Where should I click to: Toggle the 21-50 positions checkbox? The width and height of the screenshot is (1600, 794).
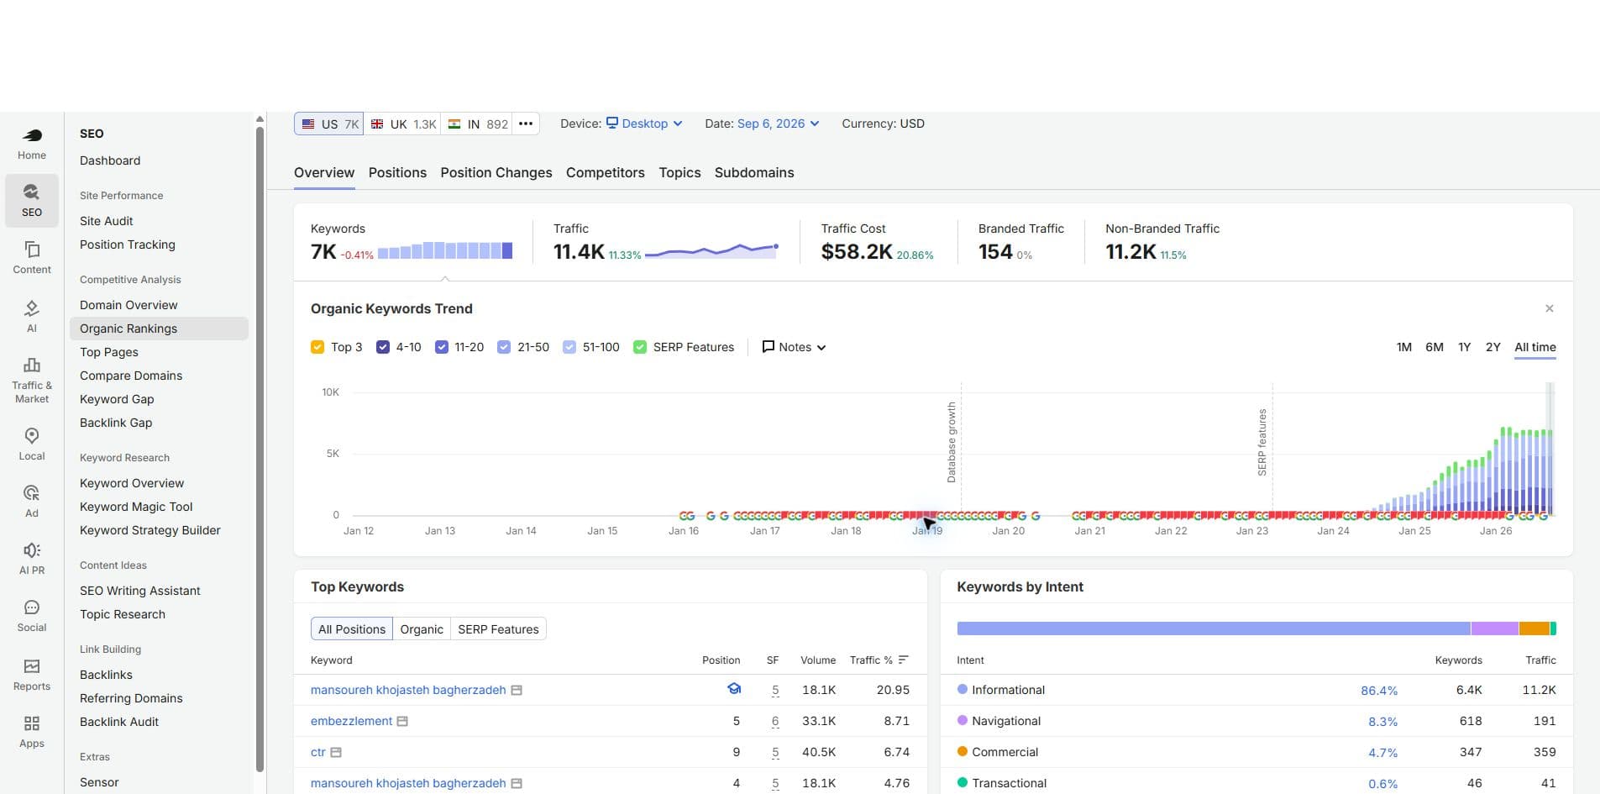(x=504, y=347)
